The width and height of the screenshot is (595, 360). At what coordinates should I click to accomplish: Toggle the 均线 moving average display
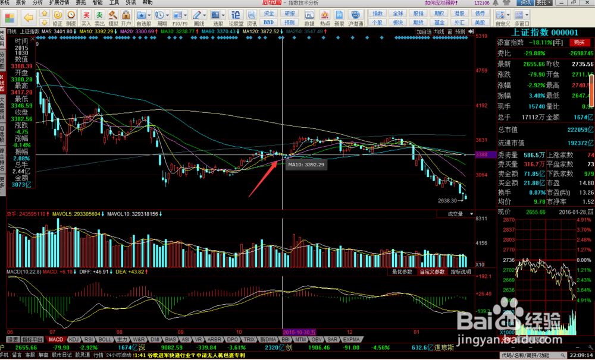coord(439,32)
